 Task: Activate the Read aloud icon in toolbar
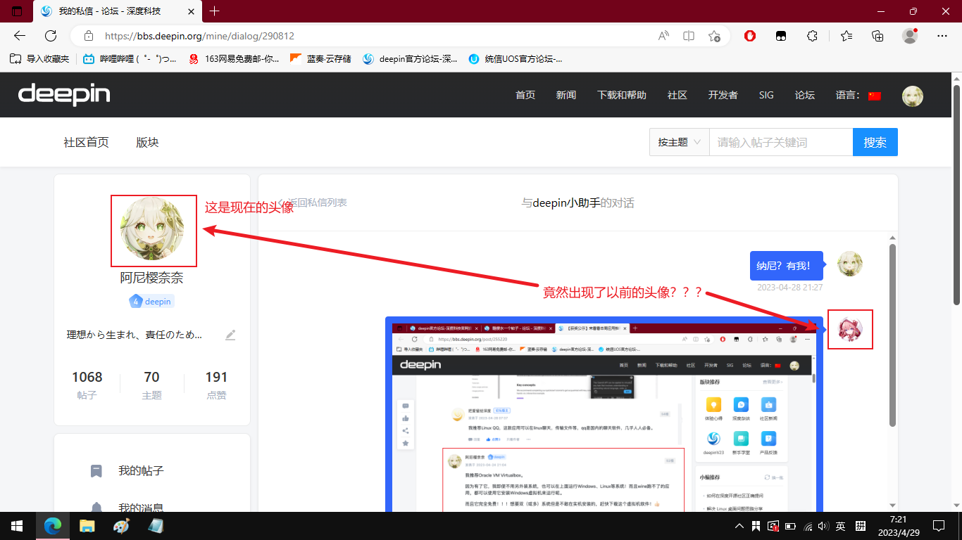(663, 36)
